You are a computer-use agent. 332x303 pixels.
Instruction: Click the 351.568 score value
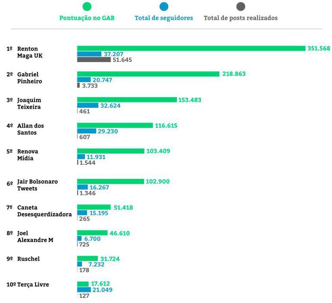pos(319,48)
